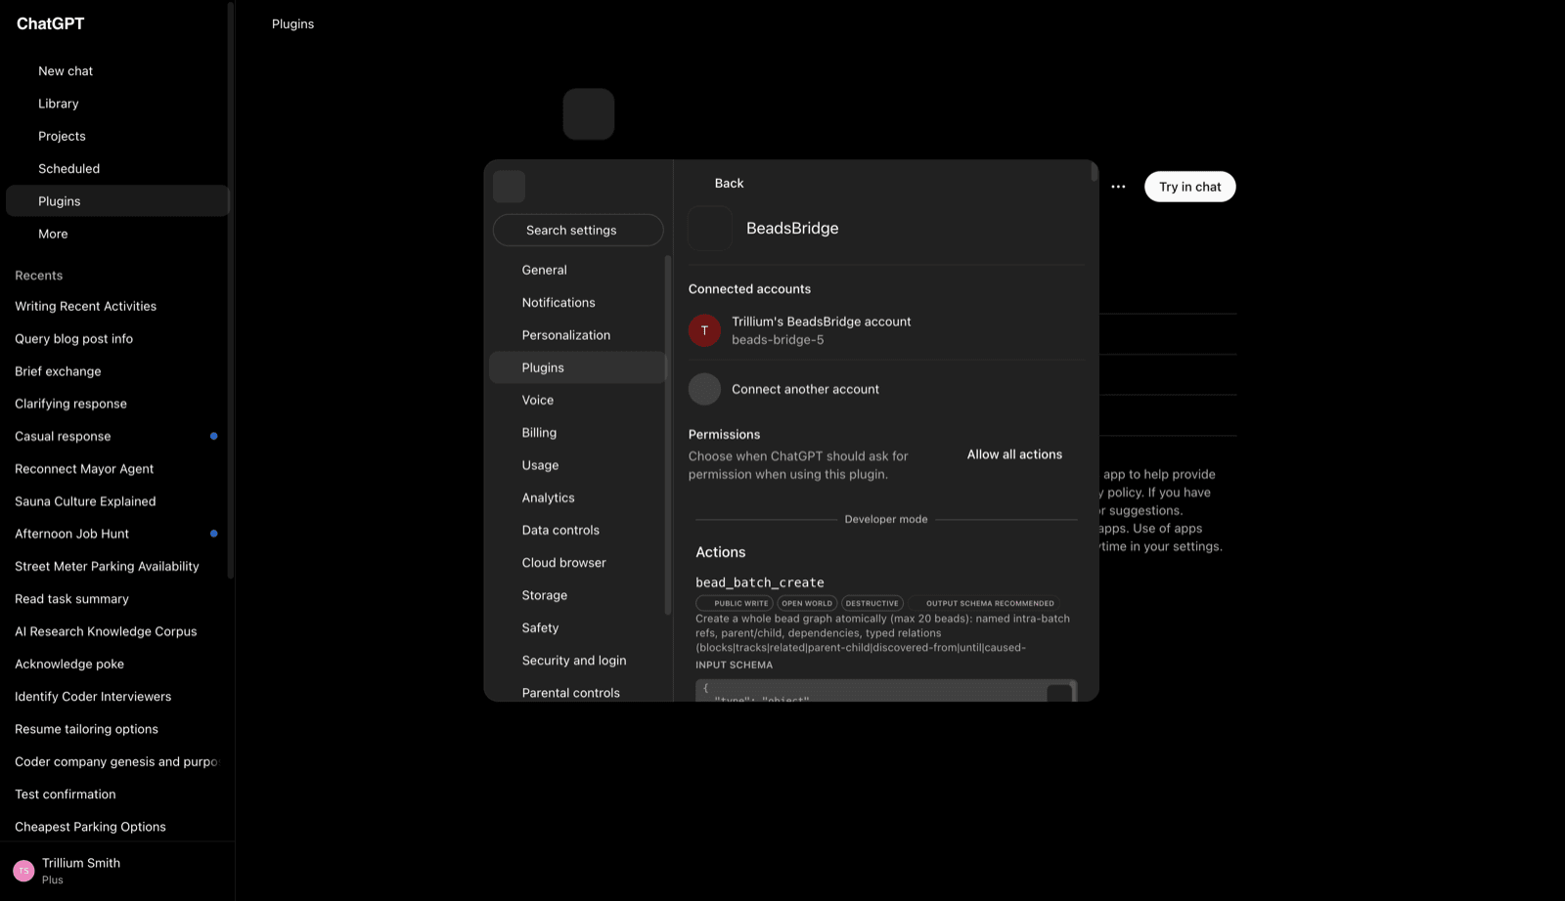Open Street Meter Parking Availability chat
This screenshot has width=1565, height=901.
point(117,566)
